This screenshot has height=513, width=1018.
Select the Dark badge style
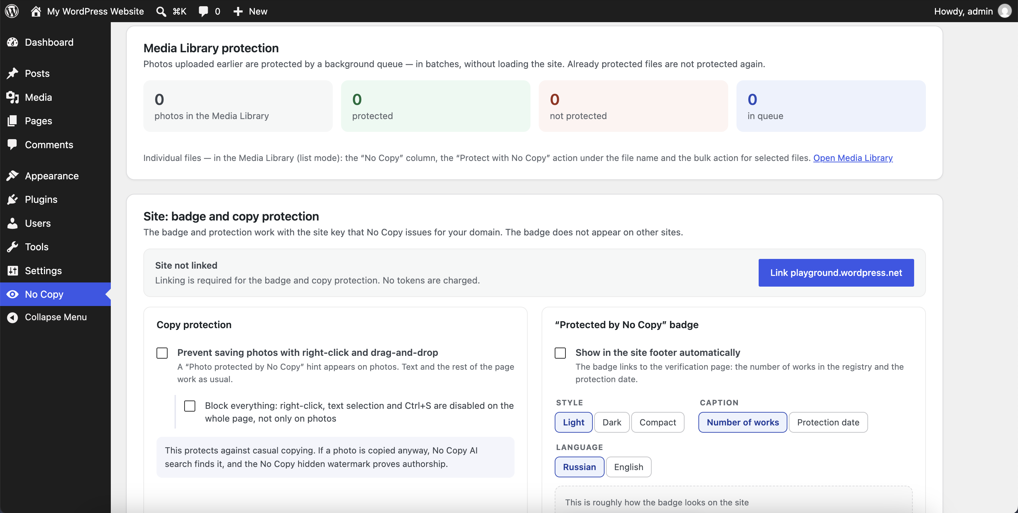612,422
